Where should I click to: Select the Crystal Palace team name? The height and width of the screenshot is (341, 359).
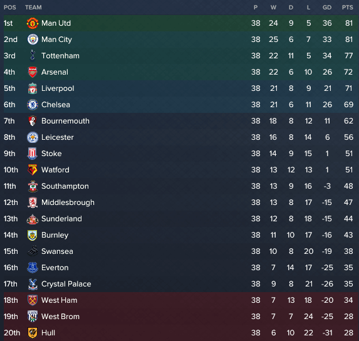tap(66, 284)
